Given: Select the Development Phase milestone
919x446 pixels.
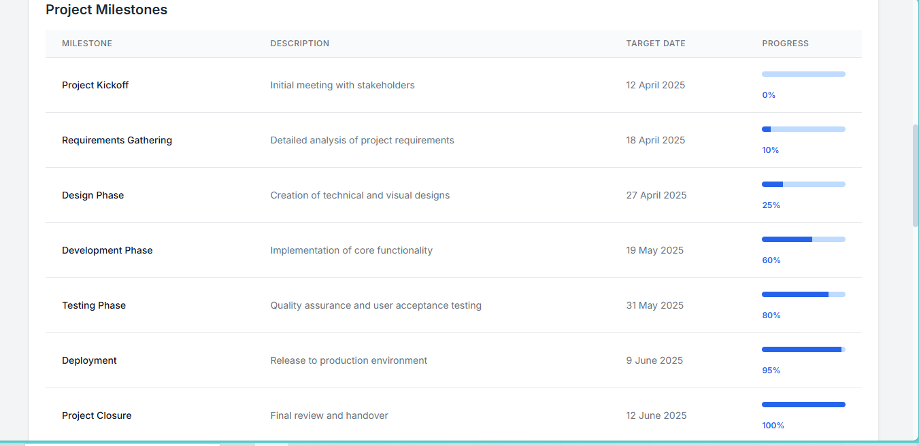Looking at the screenshot, I should pos(107,250).
